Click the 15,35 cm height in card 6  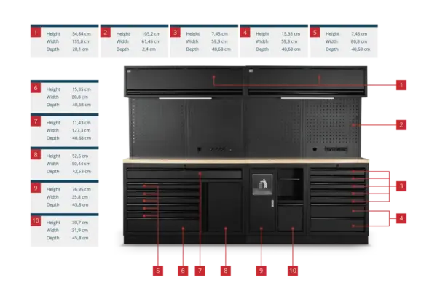click(x=82, y=89)
